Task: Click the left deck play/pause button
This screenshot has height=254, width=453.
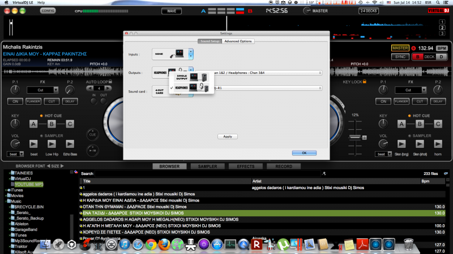Action: 92,150
